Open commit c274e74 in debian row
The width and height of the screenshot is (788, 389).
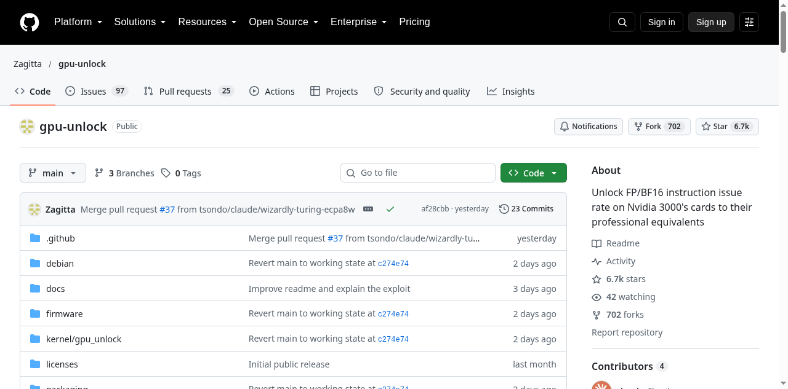393,264
